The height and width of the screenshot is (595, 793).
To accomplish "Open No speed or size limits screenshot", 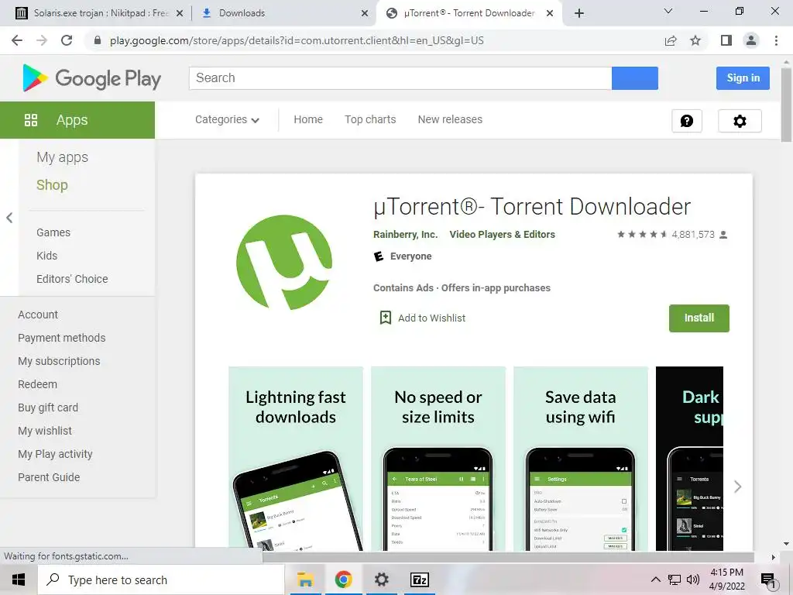I will tap(438, 459).
